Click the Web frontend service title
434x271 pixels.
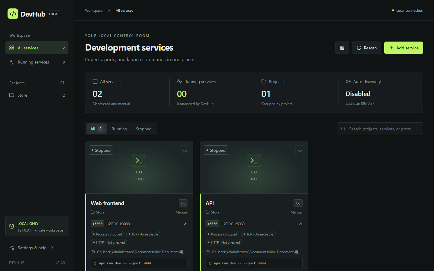(107, 203)
